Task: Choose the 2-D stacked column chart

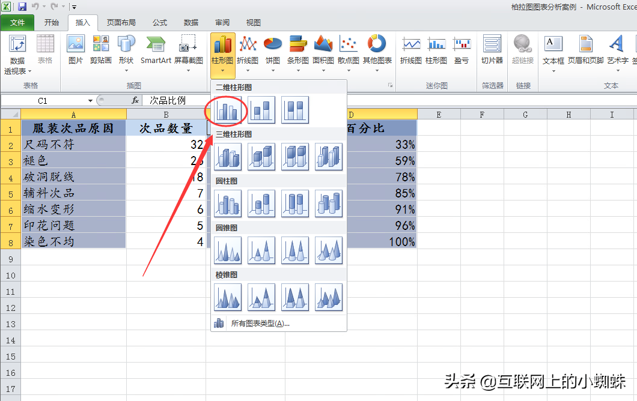Action: tap(261, 110)
